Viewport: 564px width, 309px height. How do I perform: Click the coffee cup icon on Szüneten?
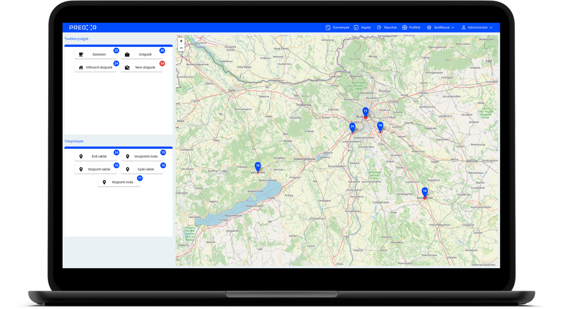[x=81, y=55]
